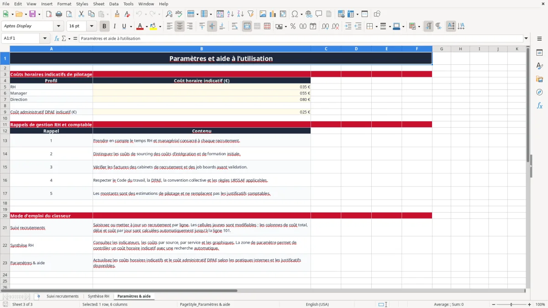Apply the red font color swatch
Screen dimensions: 548x308
tap(140, 26)
